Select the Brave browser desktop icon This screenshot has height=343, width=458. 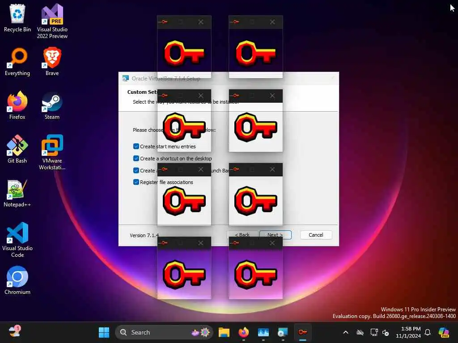pyautogui.click(x=52, y=62)
